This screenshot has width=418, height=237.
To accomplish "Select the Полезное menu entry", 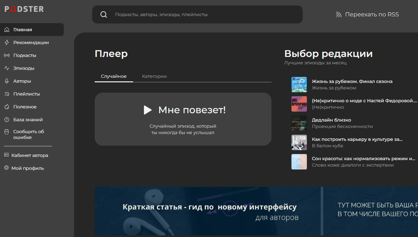I will coord(25,107).
